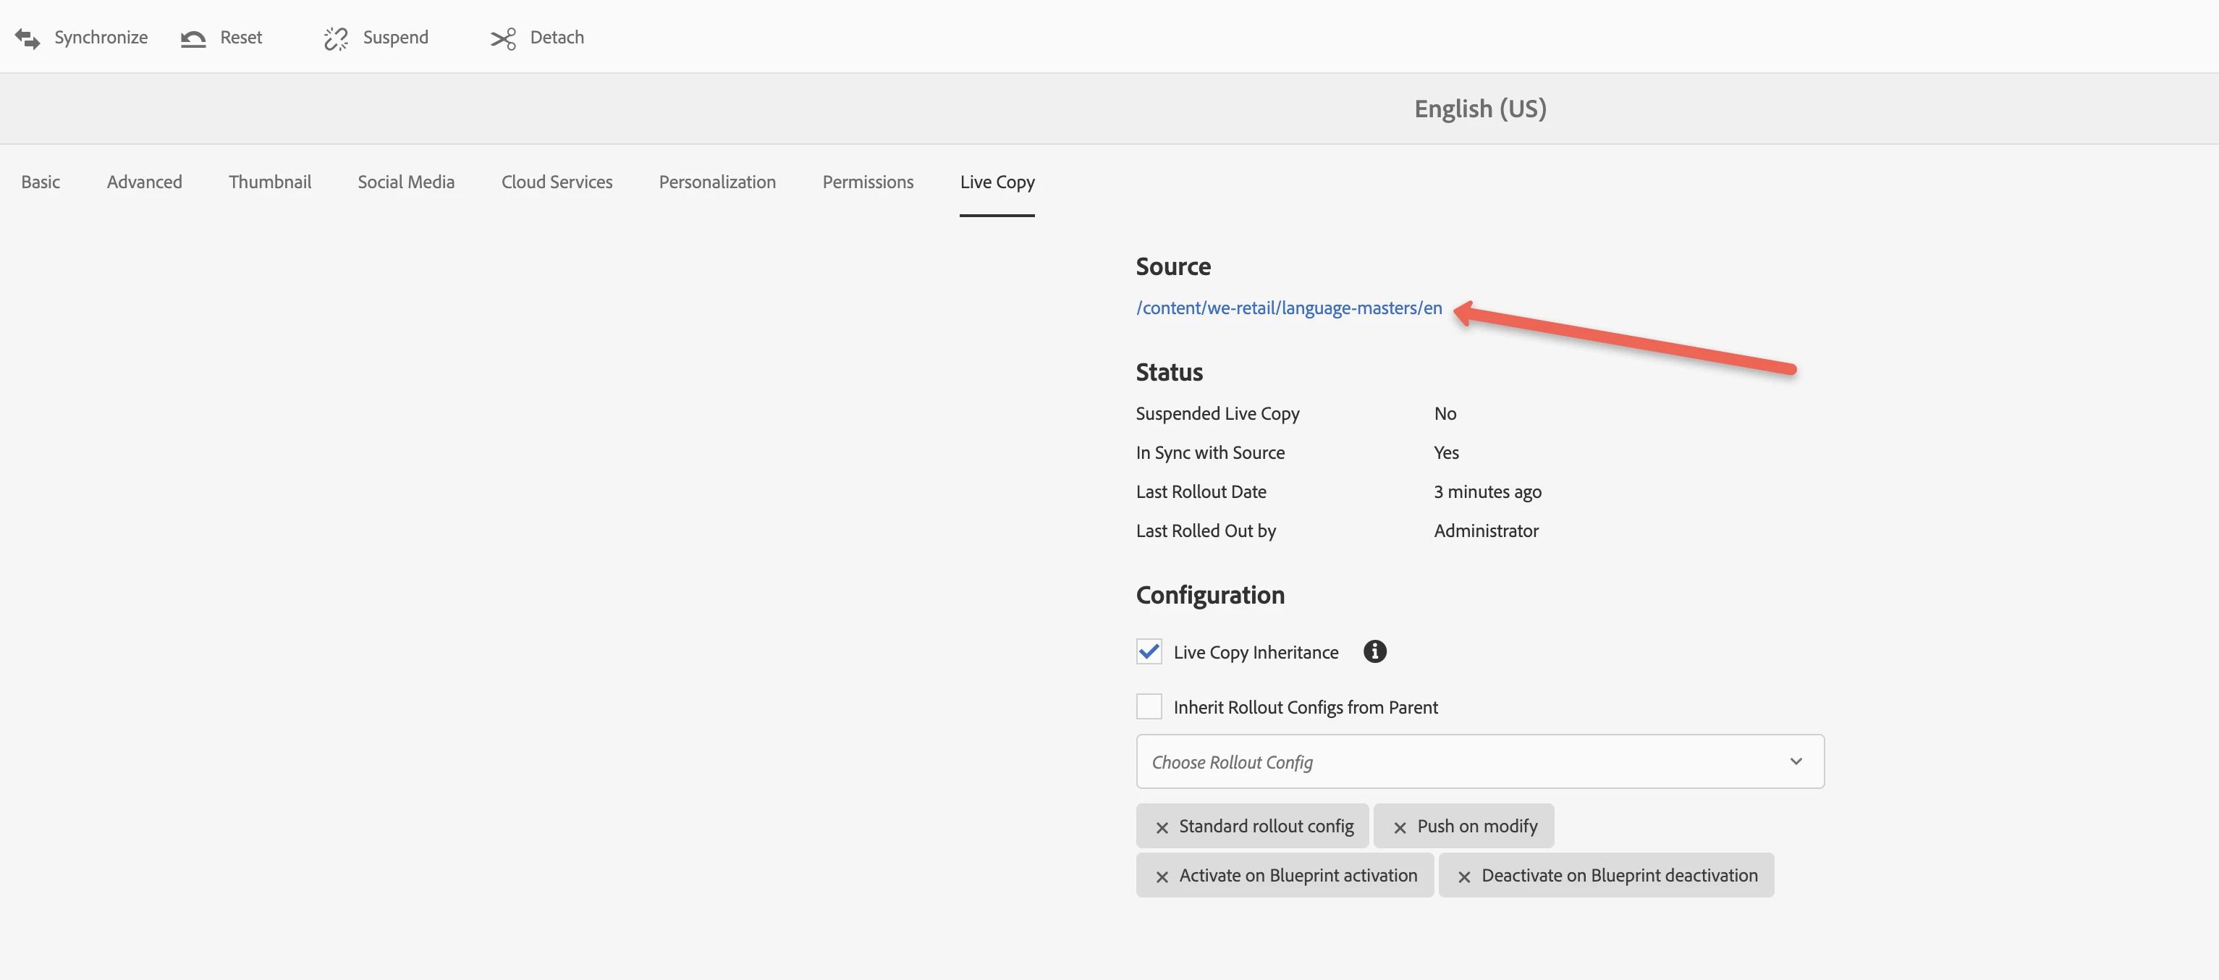Click the Detach scissors icon

click(503, 38)
